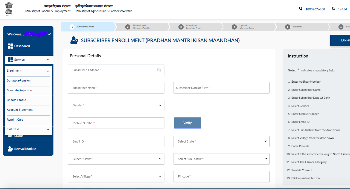Screen dimensions: 350x189
Task: Click the Verify button for mobile number
Action: [187, 123]
